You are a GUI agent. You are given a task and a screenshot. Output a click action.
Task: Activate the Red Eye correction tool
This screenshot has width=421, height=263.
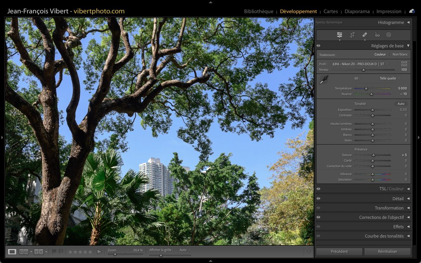377,35
